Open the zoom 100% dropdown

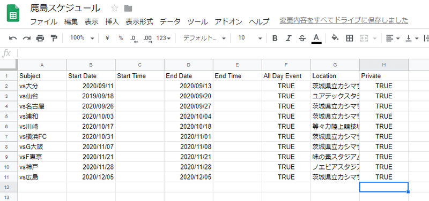click(x=82, y=38)
